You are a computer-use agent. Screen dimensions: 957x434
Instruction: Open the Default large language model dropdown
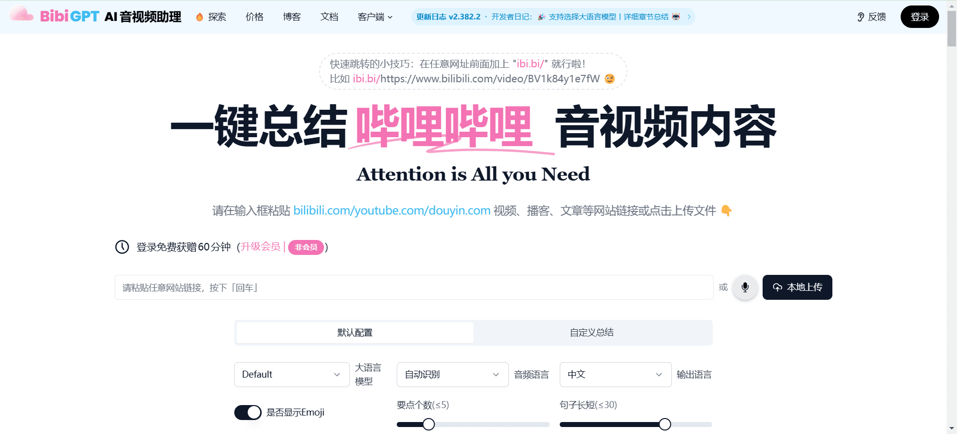tap(292, 375)
